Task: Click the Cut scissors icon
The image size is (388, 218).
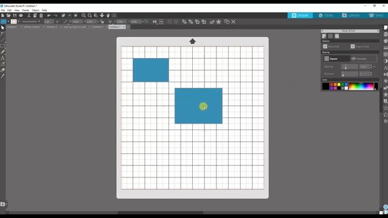Action: pos(29,16)
